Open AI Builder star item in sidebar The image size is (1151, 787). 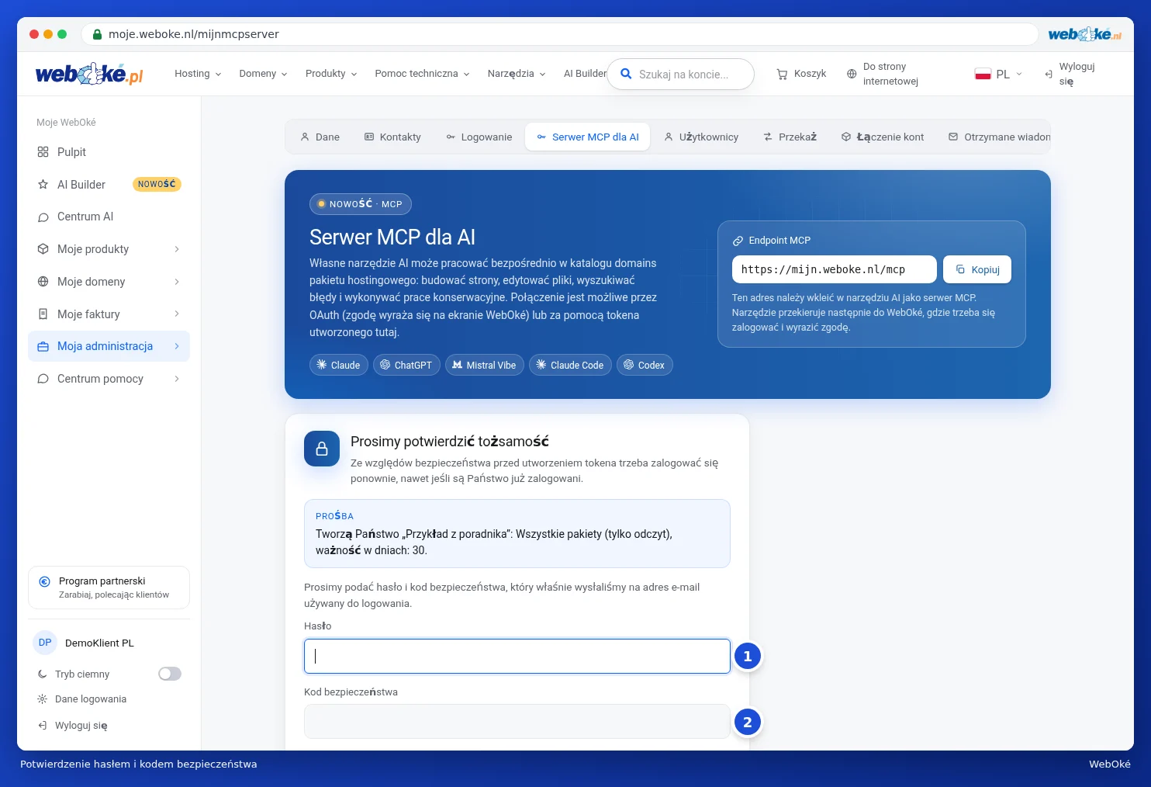[x=109, y=185]
